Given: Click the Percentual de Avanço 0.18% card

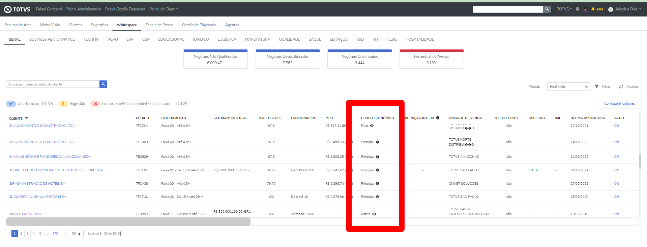Looking at the screenshot, I should (432, 59).
